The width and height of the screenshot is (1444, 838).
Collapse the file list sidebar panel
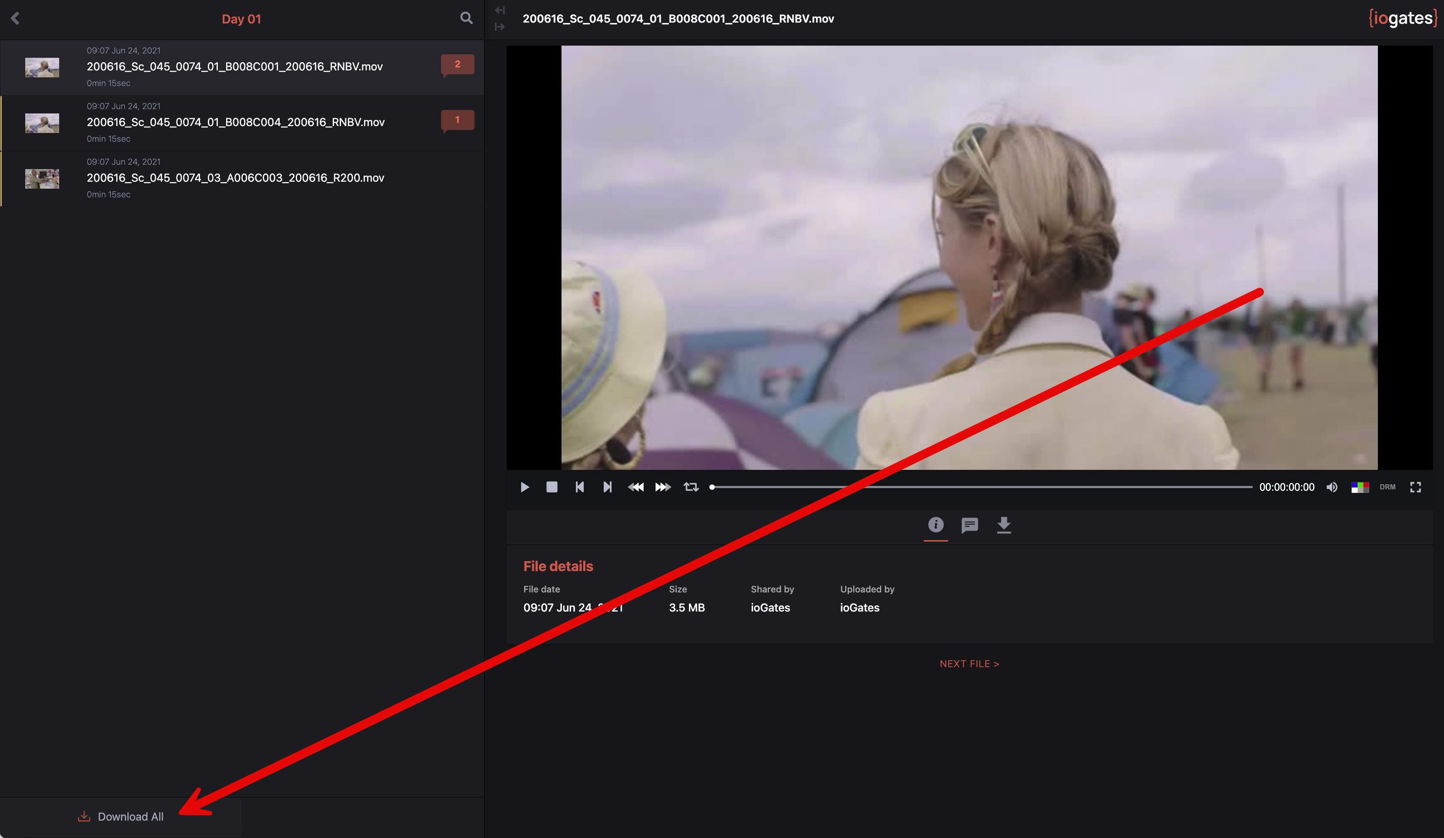point(500,10)
